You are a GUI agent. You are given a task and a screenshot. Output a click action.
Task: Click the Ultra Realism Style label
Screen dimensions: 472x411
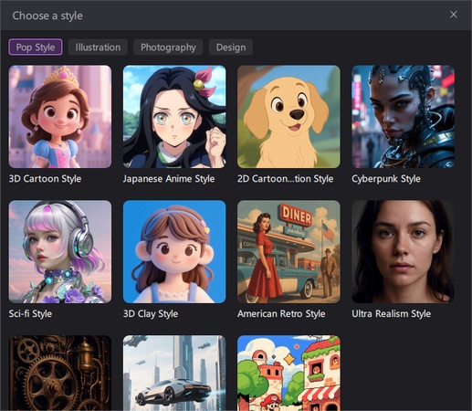coord(391,313)
